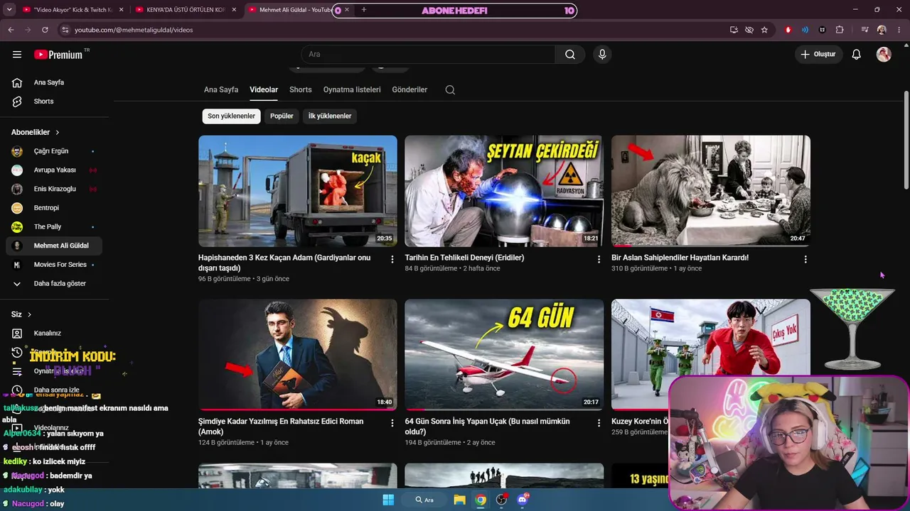
Task: Select the Videolar channel tab
Action: click(264, 90)
